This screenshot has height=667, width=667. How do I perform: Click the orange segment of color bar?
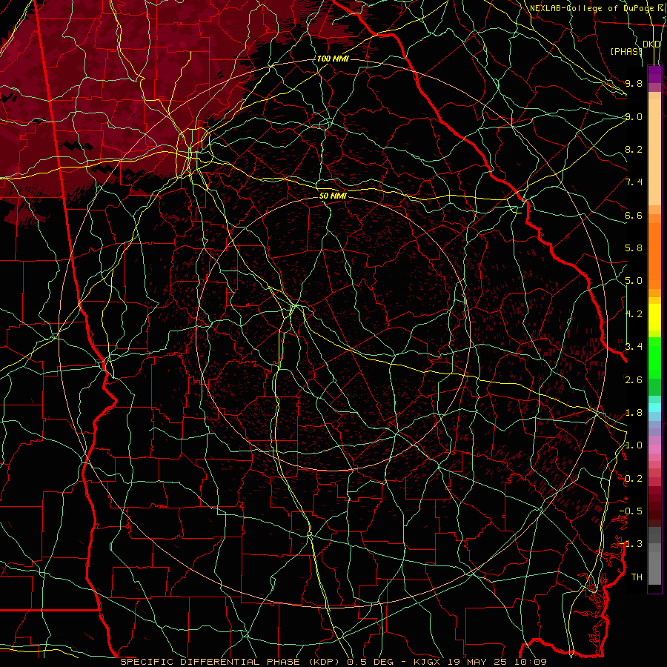(654, 256)
